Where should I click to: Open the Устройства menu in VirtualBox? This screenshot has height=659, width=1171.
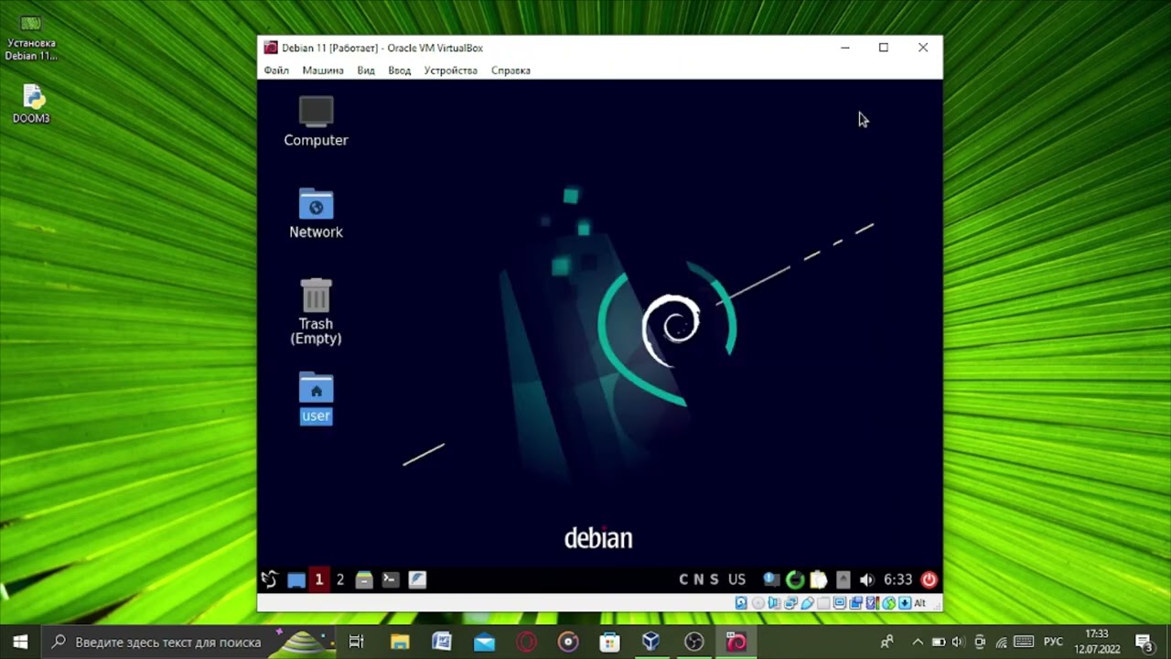(450, 70)
